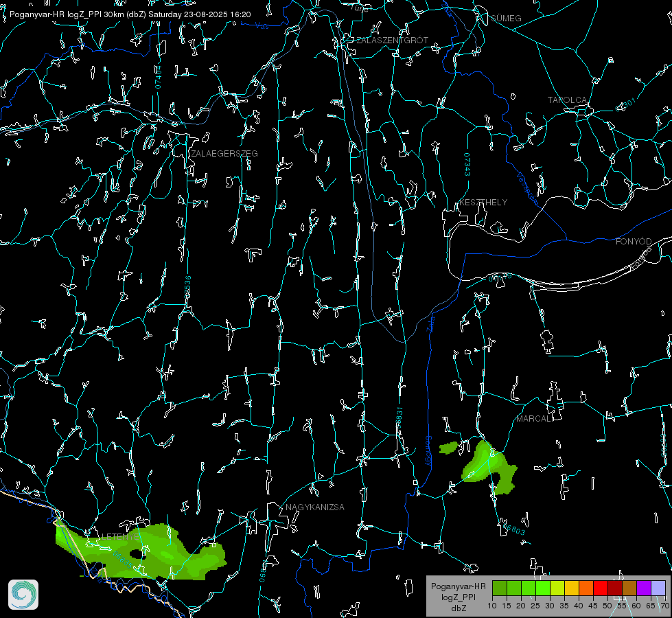Click the KESZTHELY city label
Screen dimensions: 672x618
click(x=483, y=203)
